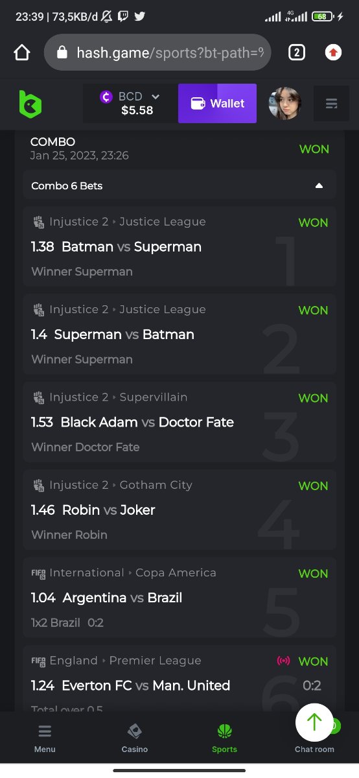Screen dimensions: 359x778
Task: Expand the BCD currency dropdown
Action: [130, 103]
